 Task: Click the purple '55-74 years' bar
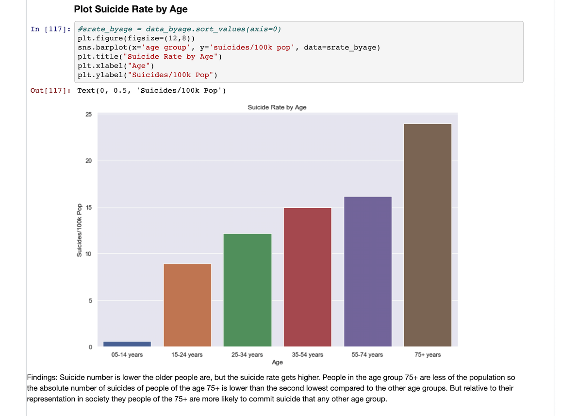367,269
